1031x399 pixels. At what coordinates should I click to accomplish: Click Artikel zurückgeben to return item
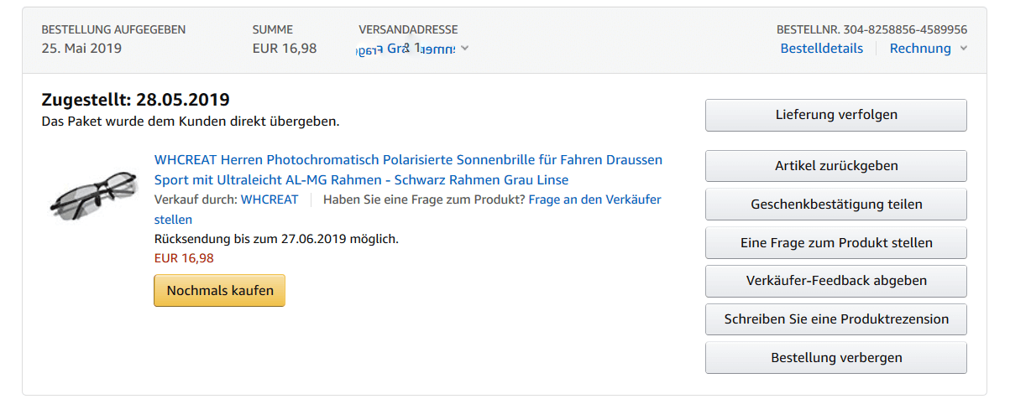[835, 166]
